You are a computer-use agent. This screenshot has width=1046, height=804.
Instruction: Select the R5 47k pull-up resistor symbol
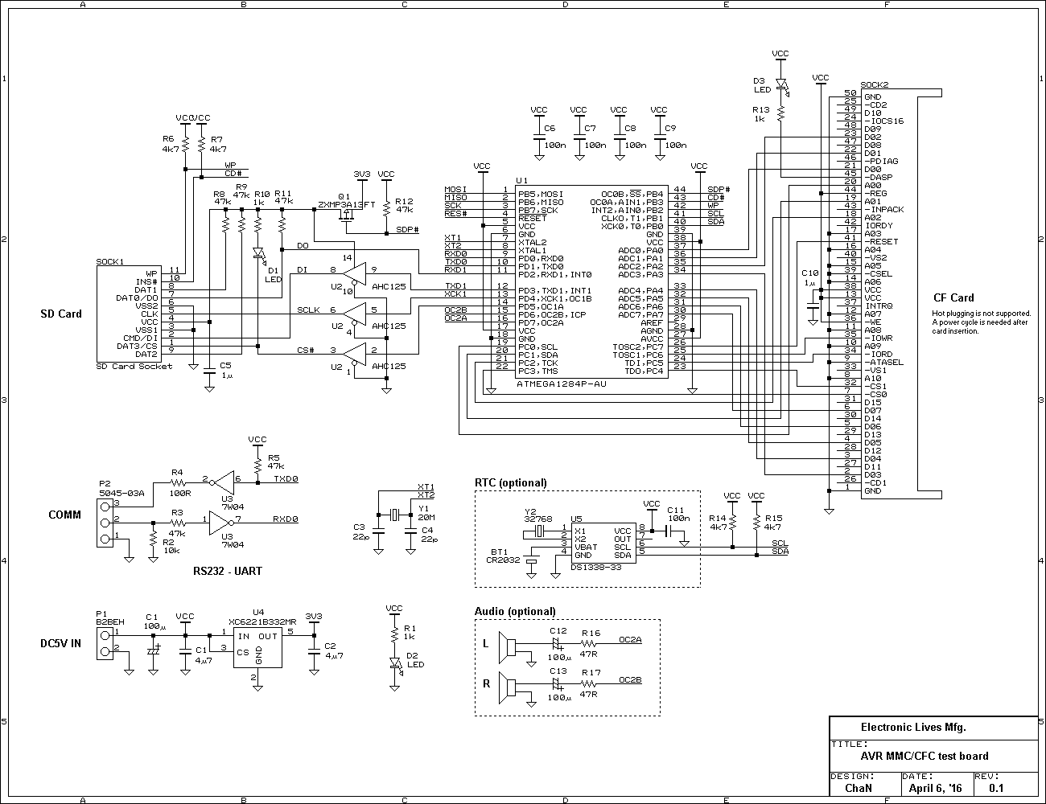coord(257,464)
